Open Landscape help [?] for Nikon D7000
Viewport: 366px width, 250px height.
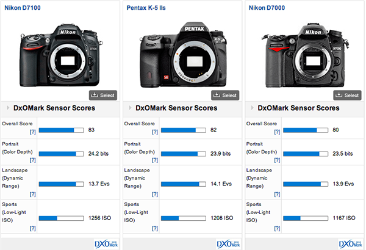[277, 194]
